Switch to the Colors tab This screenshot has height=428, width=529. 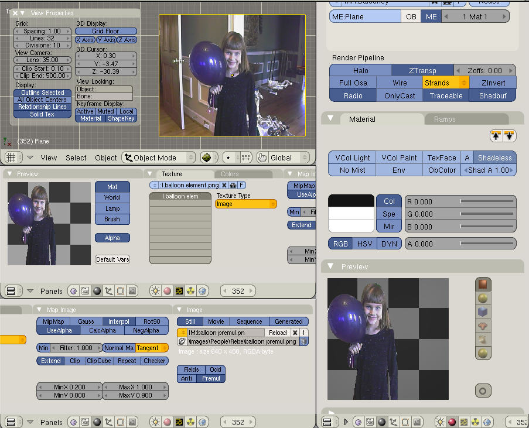click(x=230, y=174)
